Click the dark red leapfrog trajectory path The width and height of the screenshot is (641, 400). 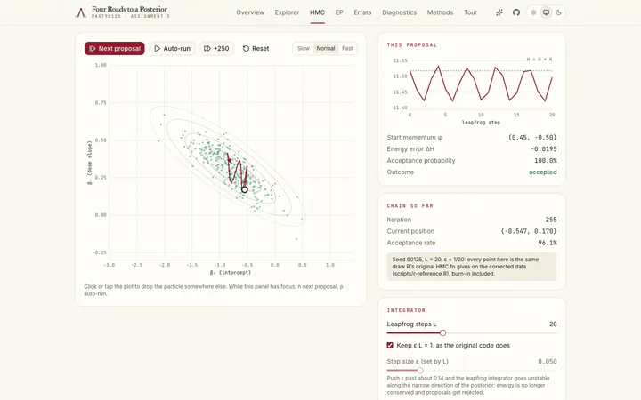pos(238,172)
